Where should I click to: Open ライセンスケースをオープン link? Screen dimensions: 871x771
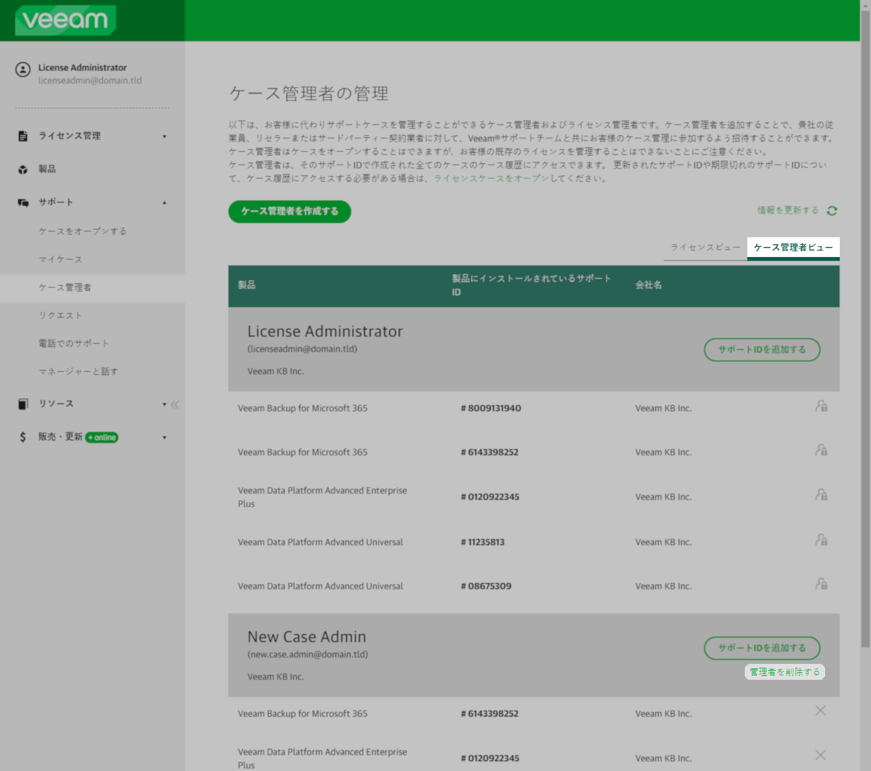pyautogui.click(x=492, y=179)
